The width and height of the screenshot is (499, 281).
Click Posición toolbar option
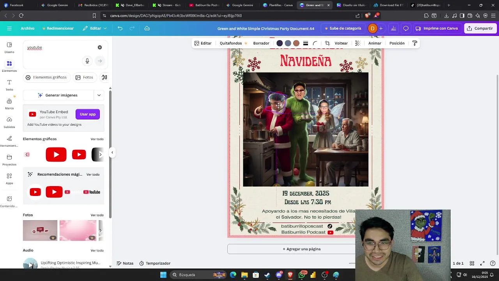397,43
